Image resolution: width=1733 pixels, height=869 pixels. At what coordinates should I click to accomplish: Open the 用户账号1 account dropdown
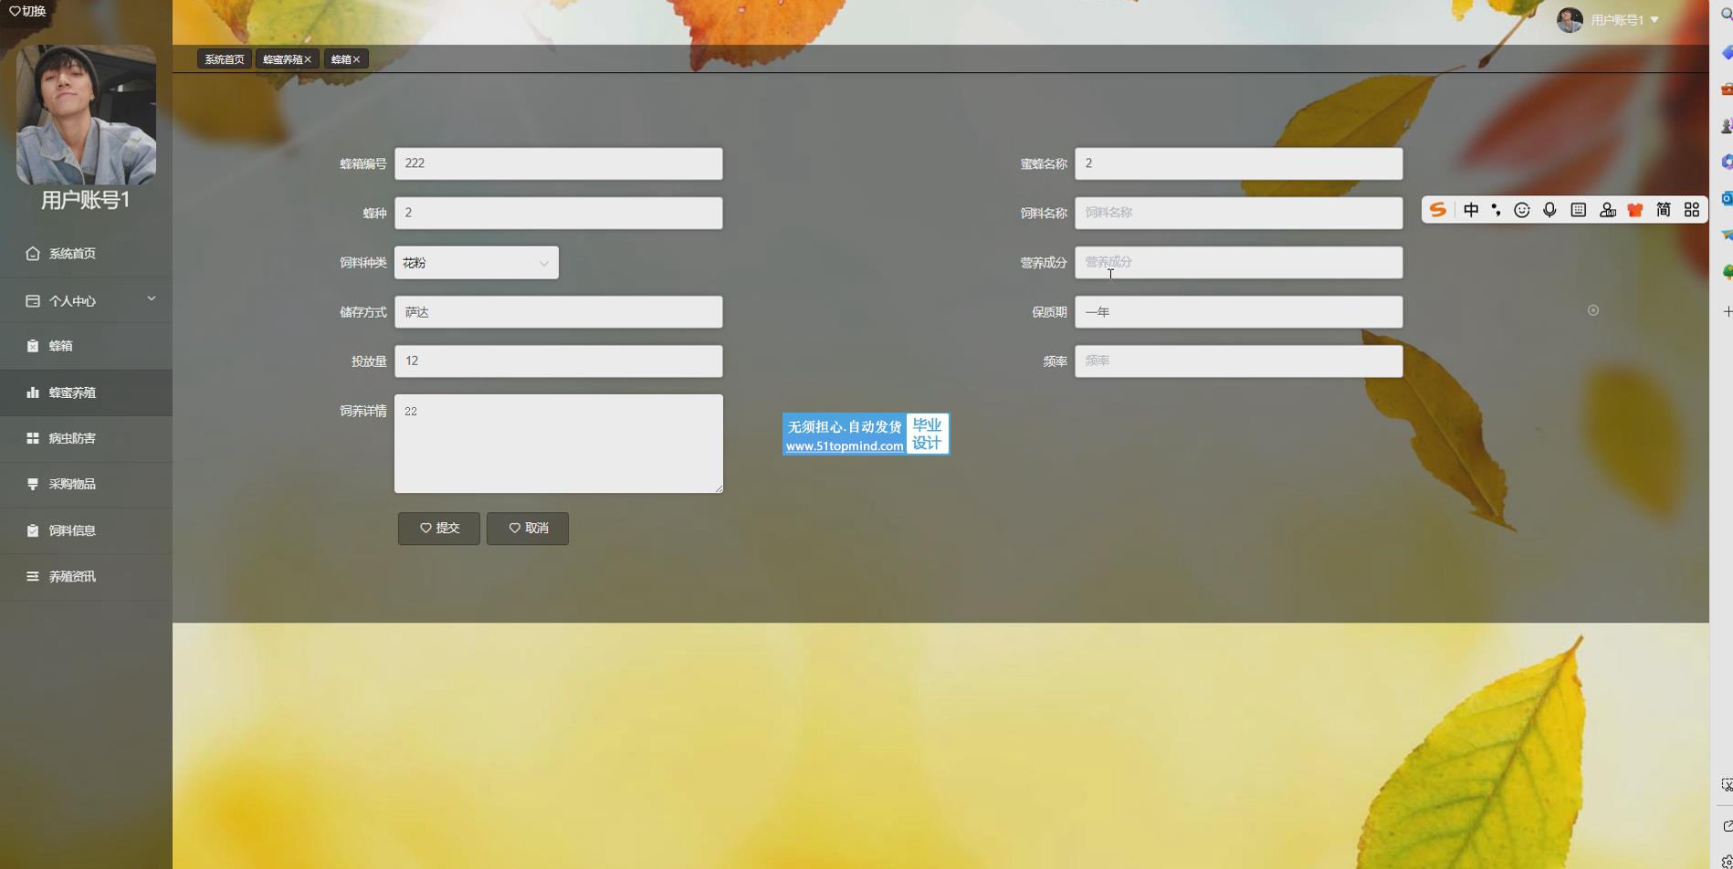1624,20
